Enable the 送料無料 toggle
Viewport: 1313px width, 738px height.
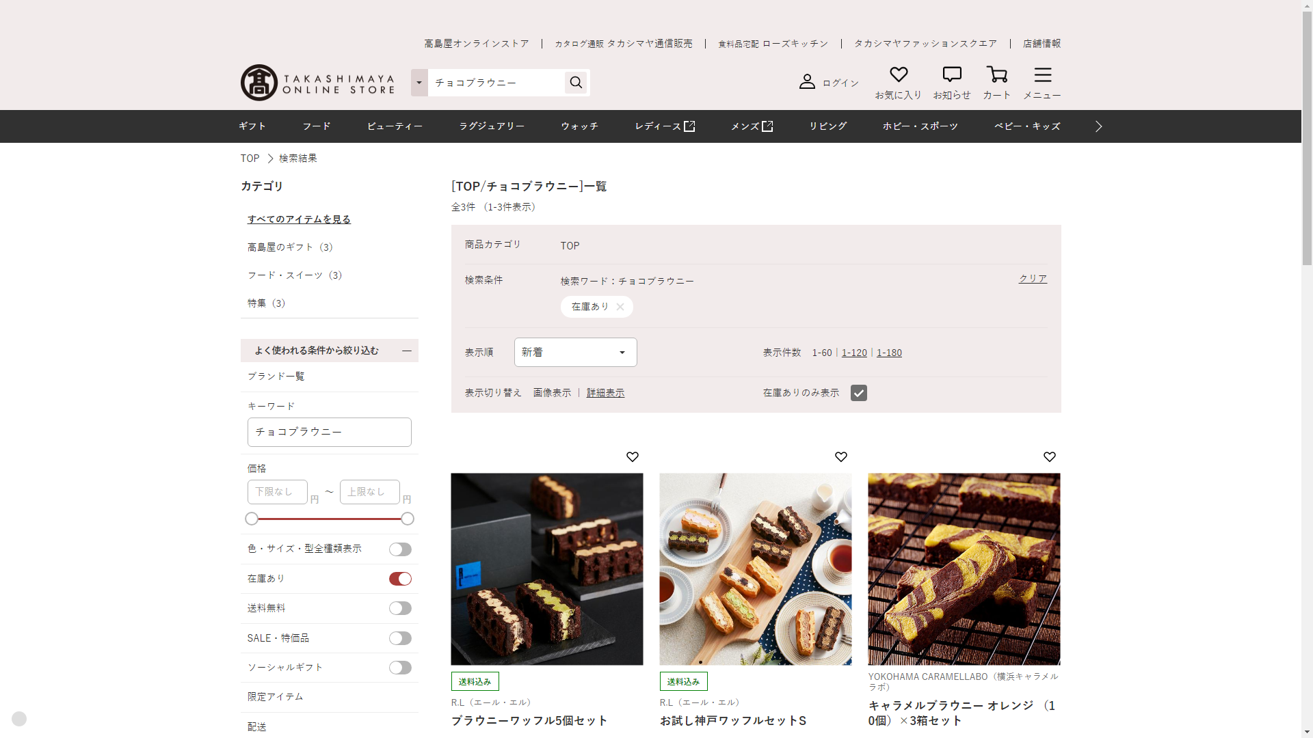pos(400,608)
